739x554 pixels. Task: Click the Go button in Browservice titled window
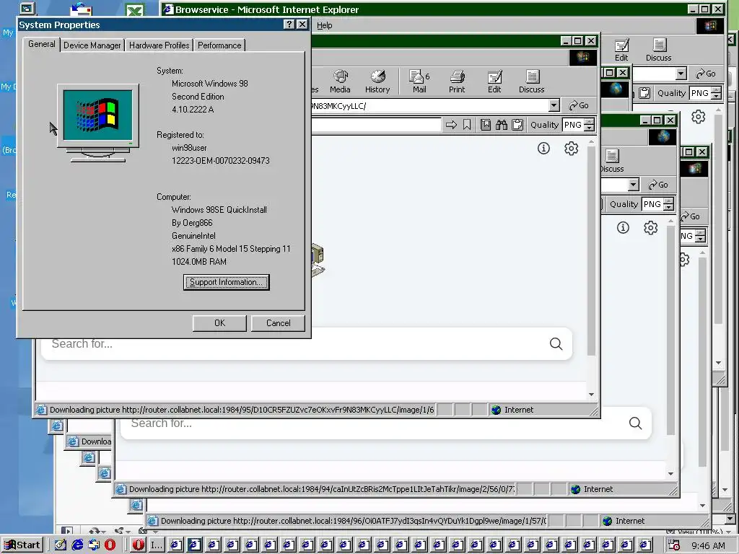click(706, 74)
